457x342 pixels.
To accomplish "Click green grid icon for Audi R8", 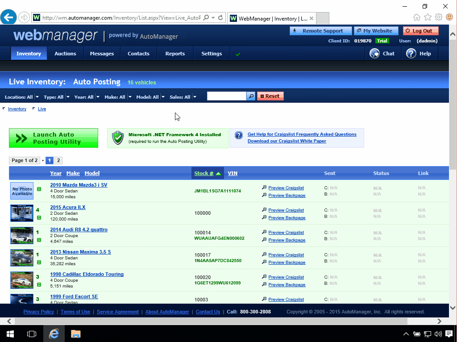I will coord(39,240).
